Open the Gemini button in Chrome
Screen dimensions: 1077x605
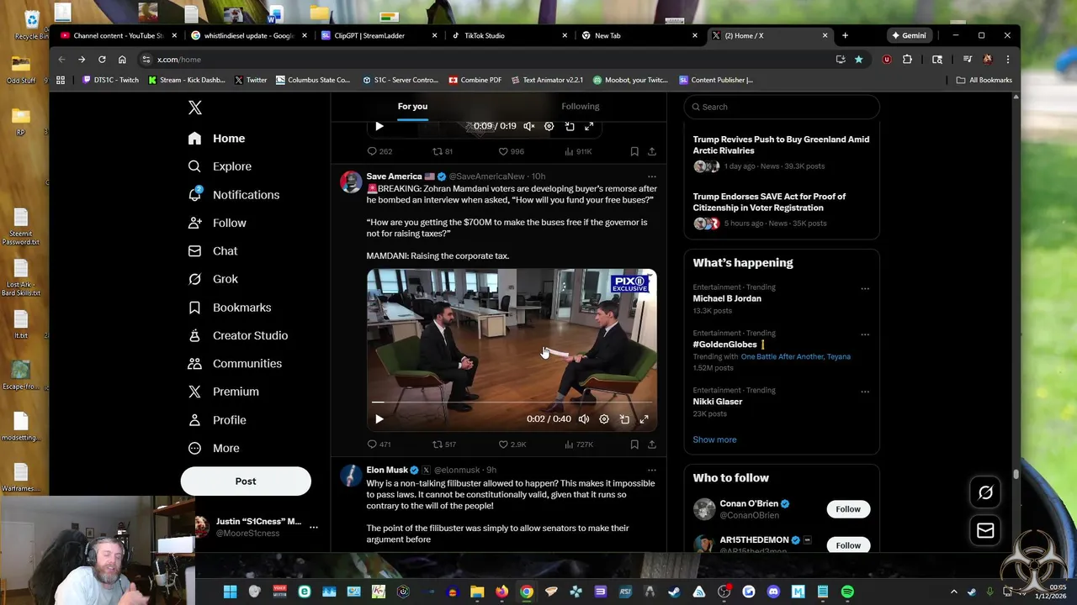(909, 35)
